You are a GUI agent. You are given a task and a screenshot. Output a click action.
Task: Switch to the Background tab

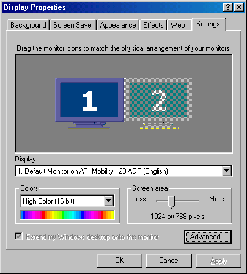click(x=28, y=25)
